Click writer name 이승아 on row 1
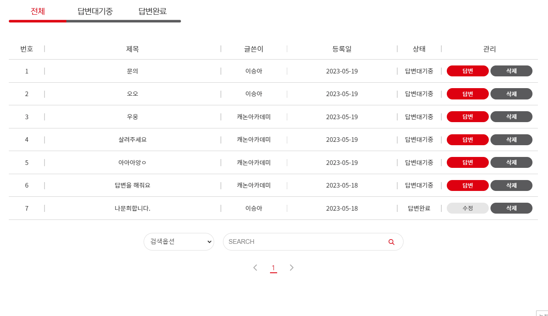This screenshot has width=548, height=316. pos(254,71)
